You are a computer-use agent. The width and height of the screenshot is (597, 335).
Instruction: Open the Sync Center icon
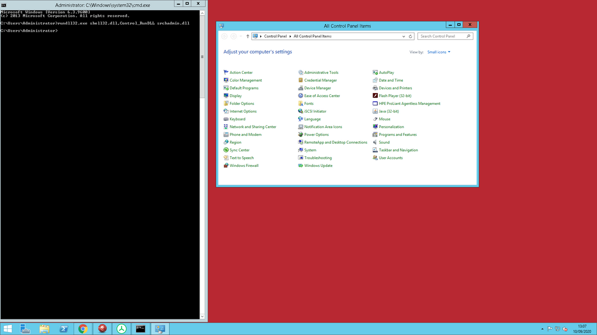[x=226, y=150]
